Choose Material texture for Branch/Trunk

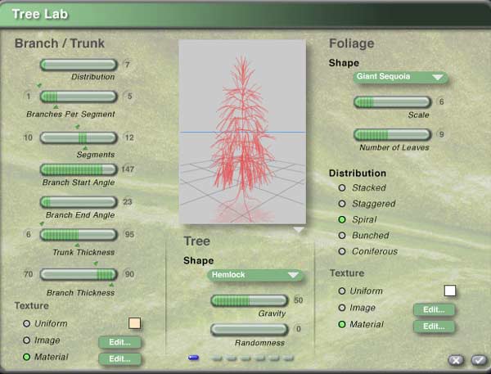(x=27, y=357)
